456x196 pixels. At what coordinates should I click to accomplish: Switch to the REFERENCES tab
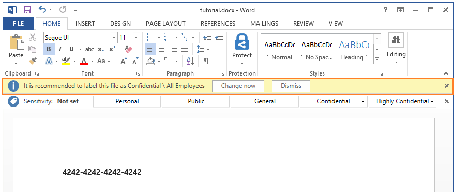click(x=218, y=24)
